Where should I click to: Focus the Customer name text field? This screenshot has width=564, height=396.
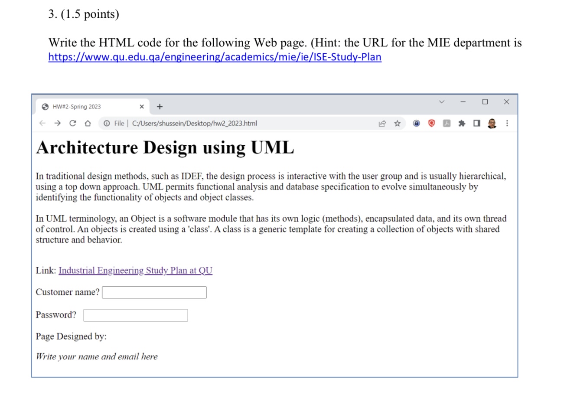click(154, 292)
